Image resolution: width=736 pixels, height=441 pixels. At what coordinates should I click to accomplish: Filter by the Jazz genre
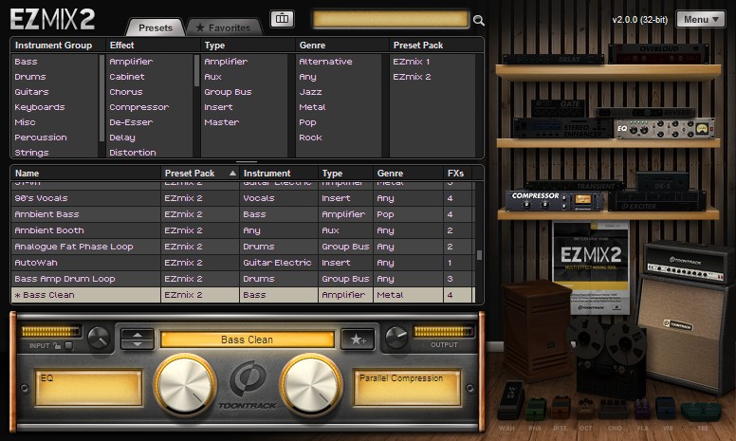(310, 92)
